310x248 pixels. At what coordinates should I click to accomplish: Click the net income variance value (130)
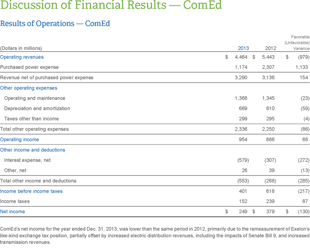303,211
